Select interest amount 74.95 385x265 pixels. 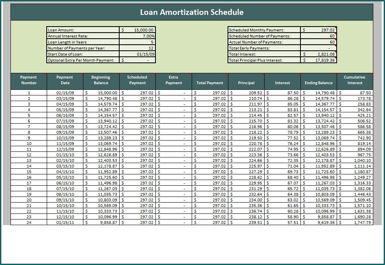pyautogui.click(x=282, y=149)
